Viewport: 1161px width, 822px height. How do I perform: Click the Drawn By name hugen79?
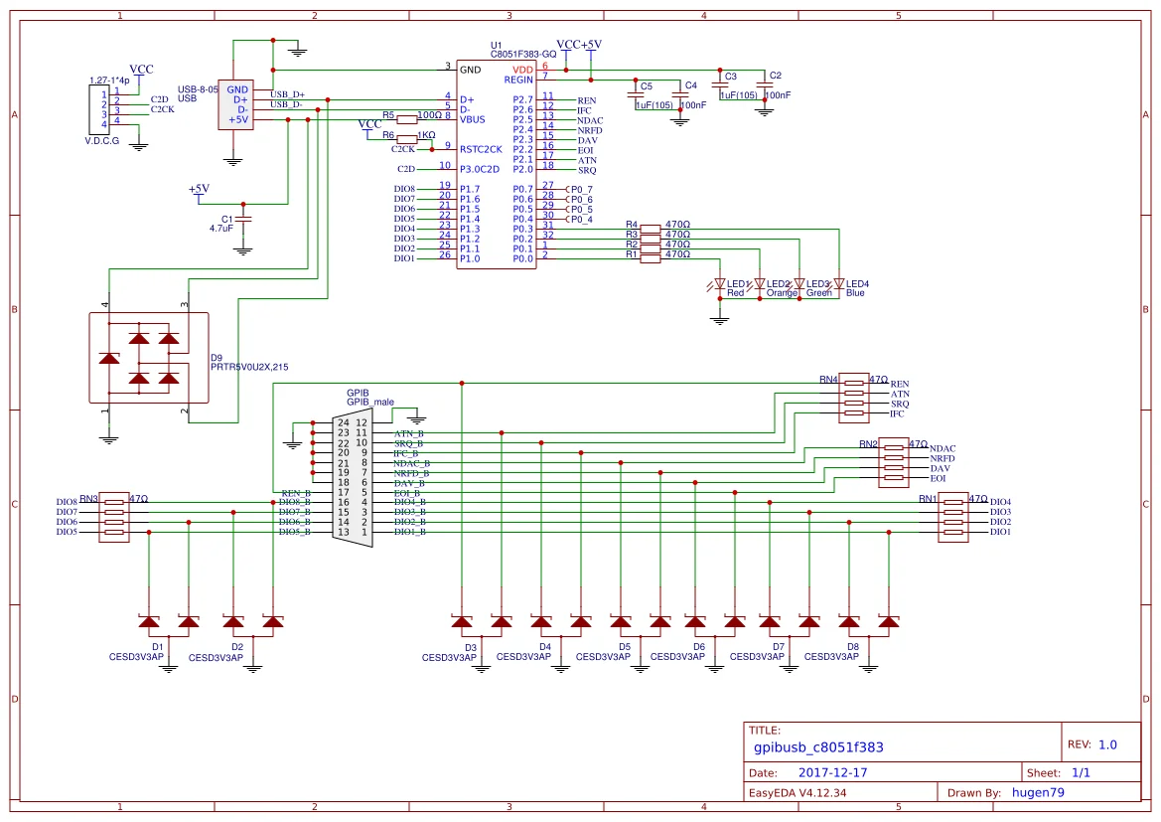point(1038,792)
